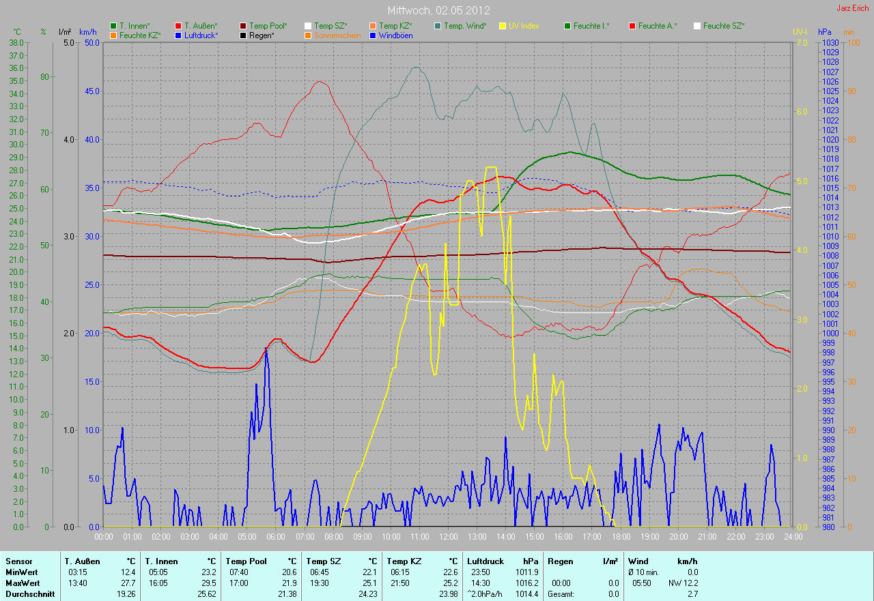Click the yellow UV Index legend color square
This screenshot has width=874, height=601.
(x=503, y=26)
